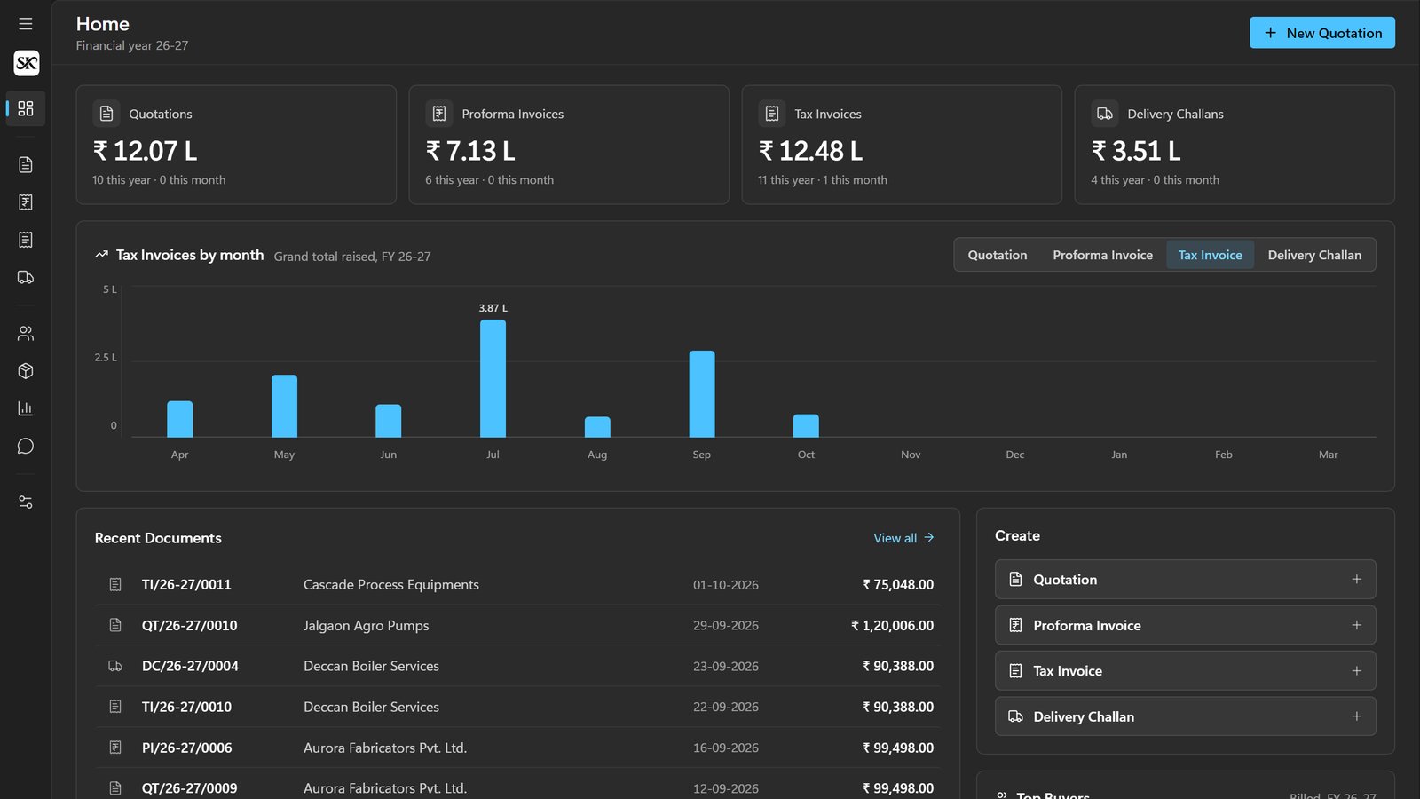Click the New Quotation button

[x=1322, y=33]
